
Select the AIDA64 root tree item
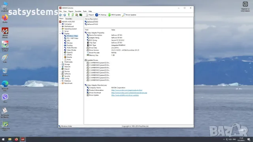[x=67, y=22]
